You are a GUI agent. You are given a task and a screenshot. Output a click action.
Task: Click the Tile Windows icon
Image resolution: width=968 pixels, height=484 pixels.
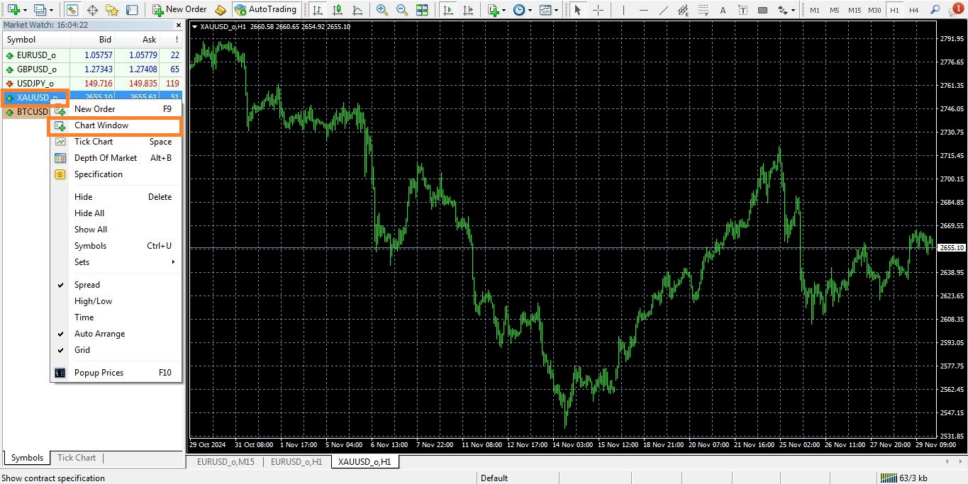point(422,10)
